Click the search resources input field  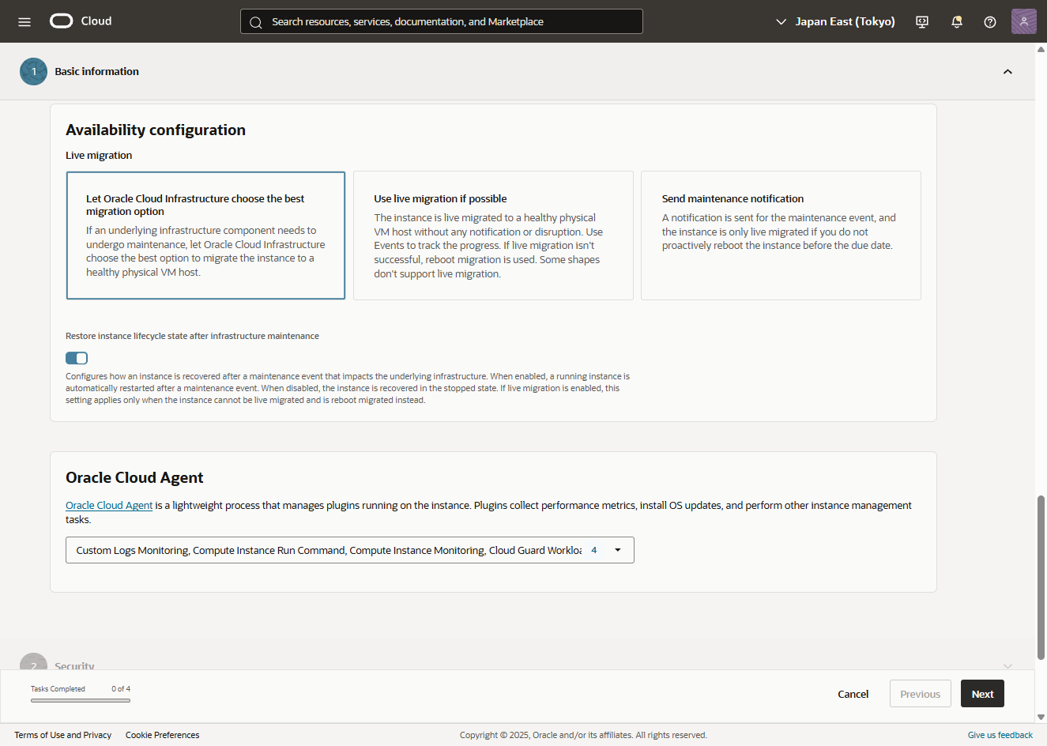(x=450, y=22)
